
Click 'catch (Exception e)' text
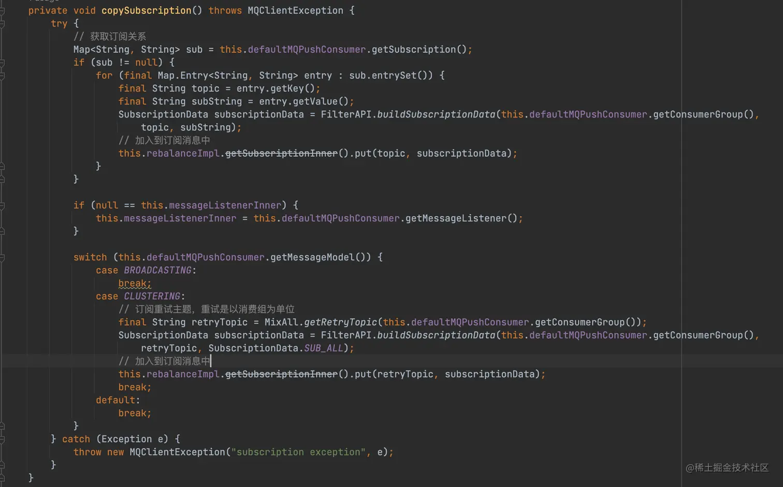tap(115, 439)
